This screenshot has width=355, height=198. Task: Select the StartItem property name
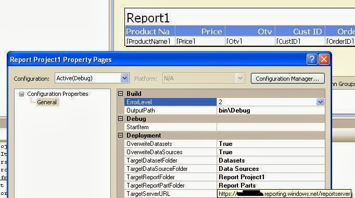137,127
